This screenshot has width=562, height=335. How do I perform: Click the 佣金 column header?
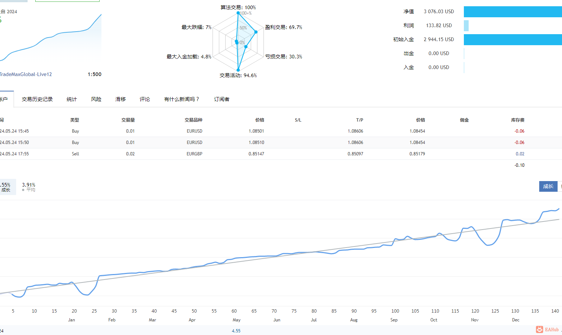coord(464,120)
